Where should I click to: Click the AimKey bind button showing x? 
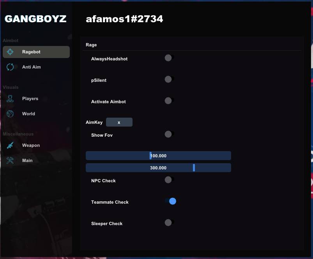(119, 122)
